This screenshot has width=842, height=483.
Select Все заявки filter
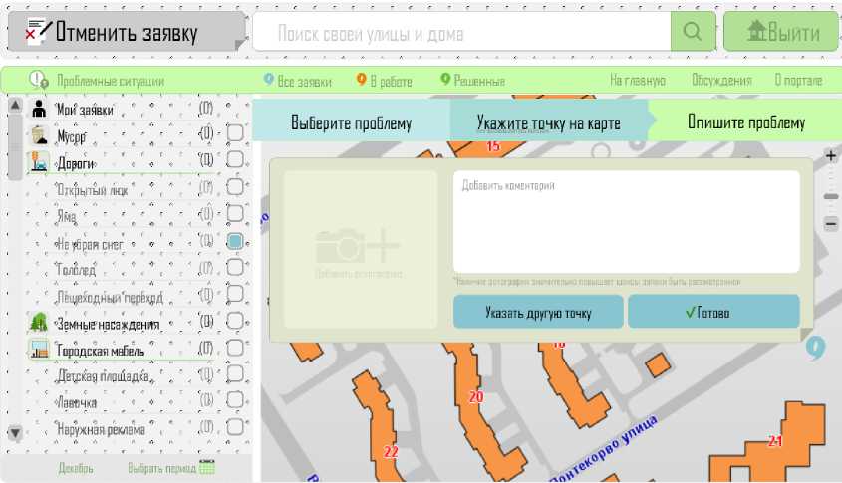coord(298,81)
